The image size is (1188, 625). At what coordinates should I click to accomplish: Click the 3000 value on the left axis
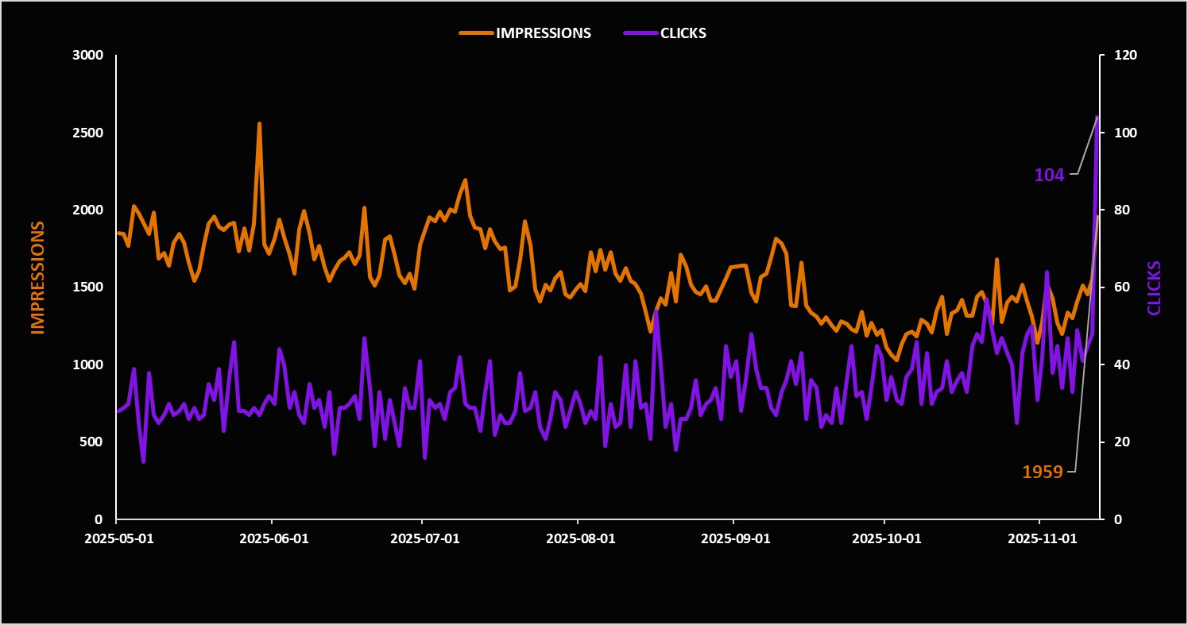86,56
